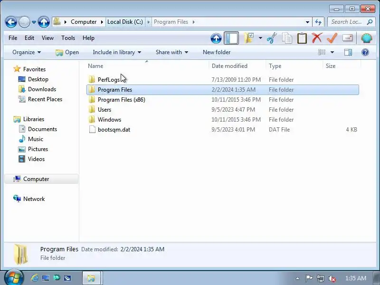Click the Copy pages icon
The image size is (380, 285).
pyautogui.click(x=287, y=38)
